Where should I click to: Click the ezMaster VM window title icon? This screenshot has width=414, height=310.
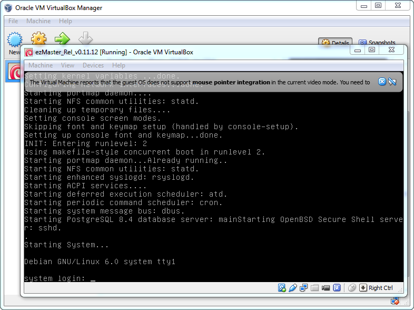29,52
